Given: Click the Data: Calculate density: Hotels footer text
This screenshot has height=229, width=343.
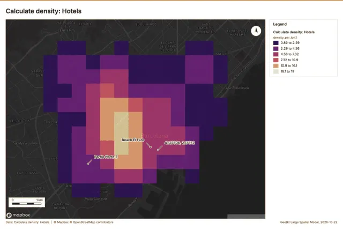Looking at the screenshot, I should [x=27, y=222].
